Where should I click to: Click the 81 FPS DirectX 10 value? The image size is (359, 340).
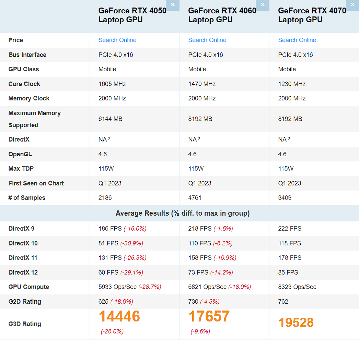pos(108,243)
